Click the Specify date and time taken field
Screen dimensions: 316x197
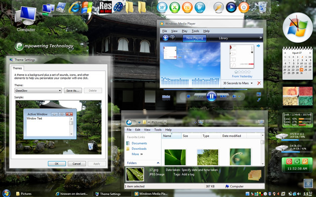(x=199, y=170)
